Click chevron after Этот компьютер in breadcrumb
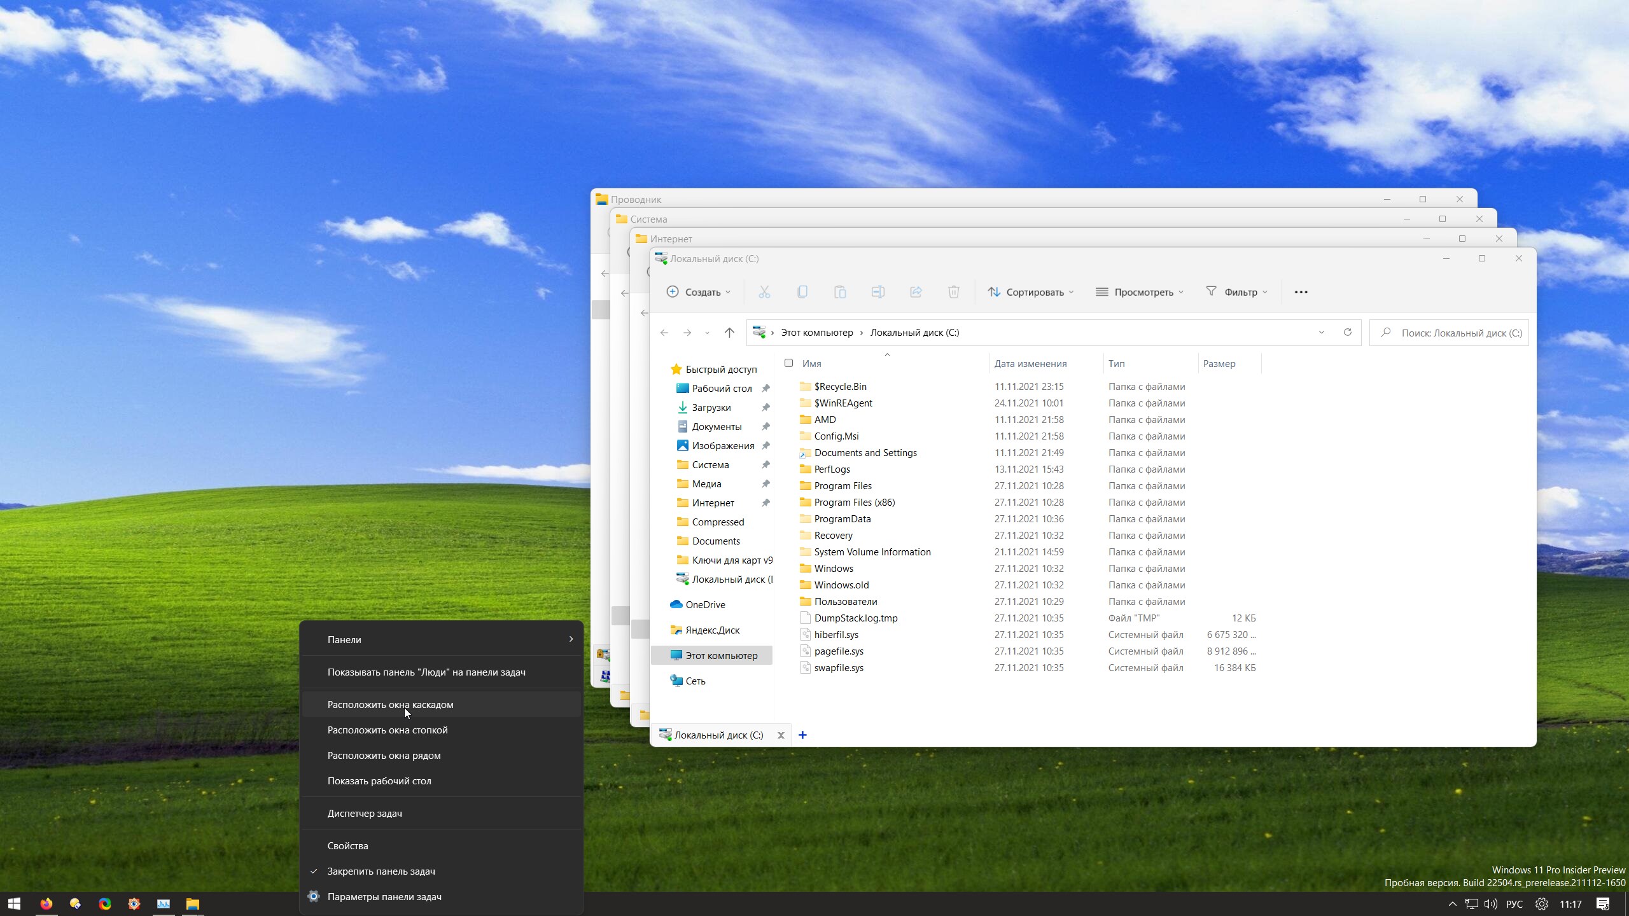Screen dimensions: 1629x916 click(x=862, y=333)
